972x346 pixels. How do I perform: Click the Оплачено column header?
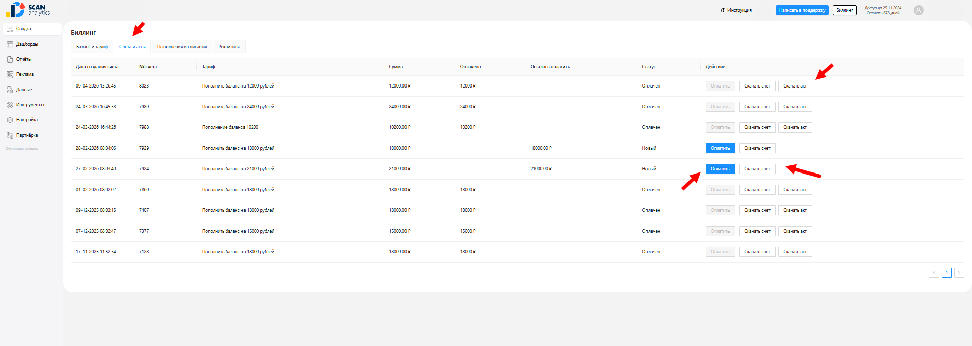[x=470, y=67]
